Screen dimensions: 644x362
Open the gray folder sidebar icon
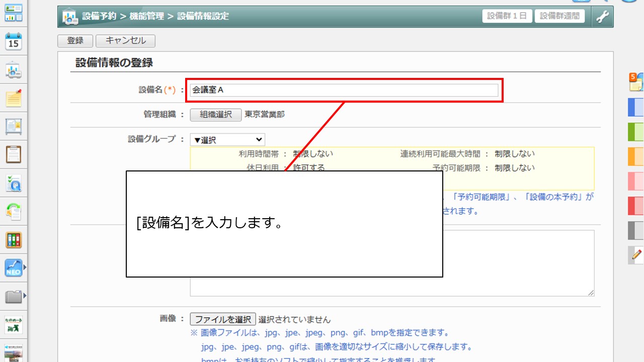pos(14,296)
